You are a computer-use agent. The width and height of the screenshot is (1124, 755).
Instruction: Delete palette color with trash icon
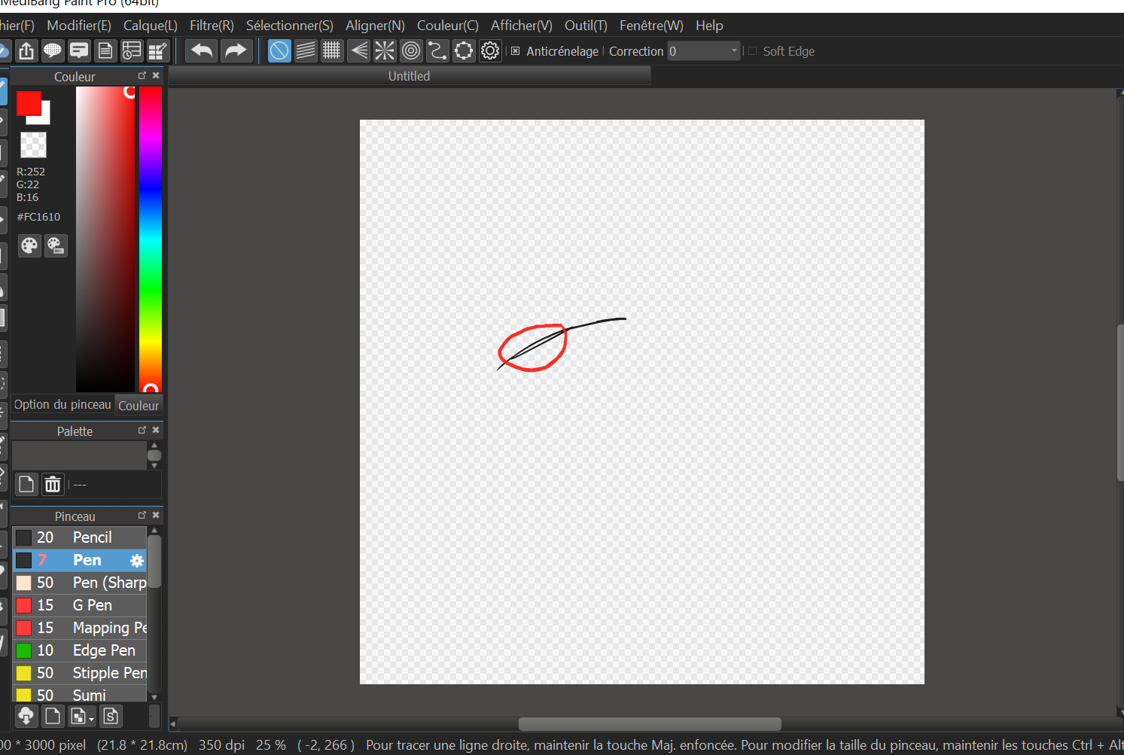[x=53, y=484]
